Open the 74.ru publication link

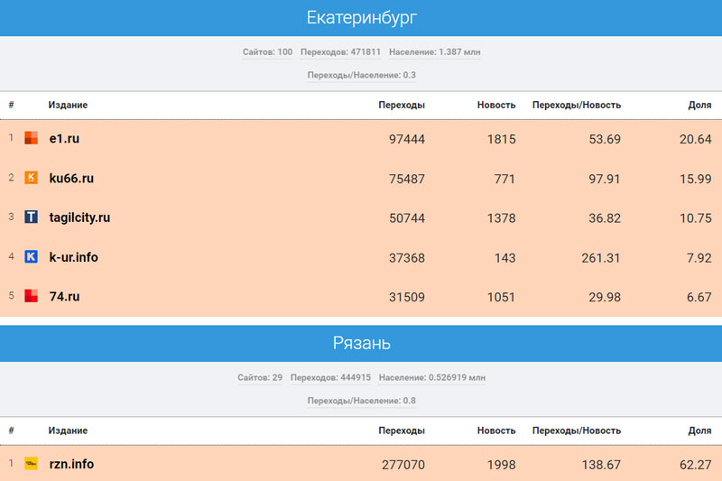[64, 296]
